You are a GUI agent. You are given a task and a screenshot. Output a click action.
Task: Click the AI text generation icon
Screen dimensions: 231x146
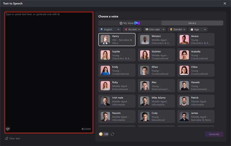(8, 129)
